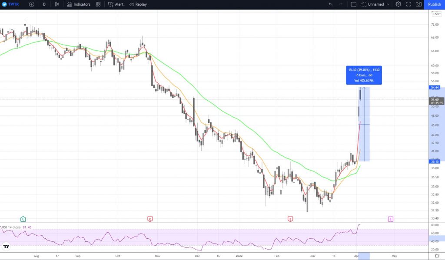The width and height of the screenshot is (445, 260).
Task: Open the D timeframe interval selector
Action: point(44,4)
